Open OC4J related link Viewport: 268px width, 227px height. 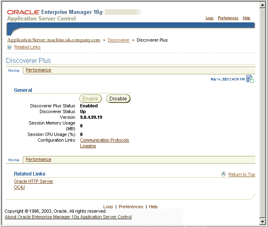[20, 187]
